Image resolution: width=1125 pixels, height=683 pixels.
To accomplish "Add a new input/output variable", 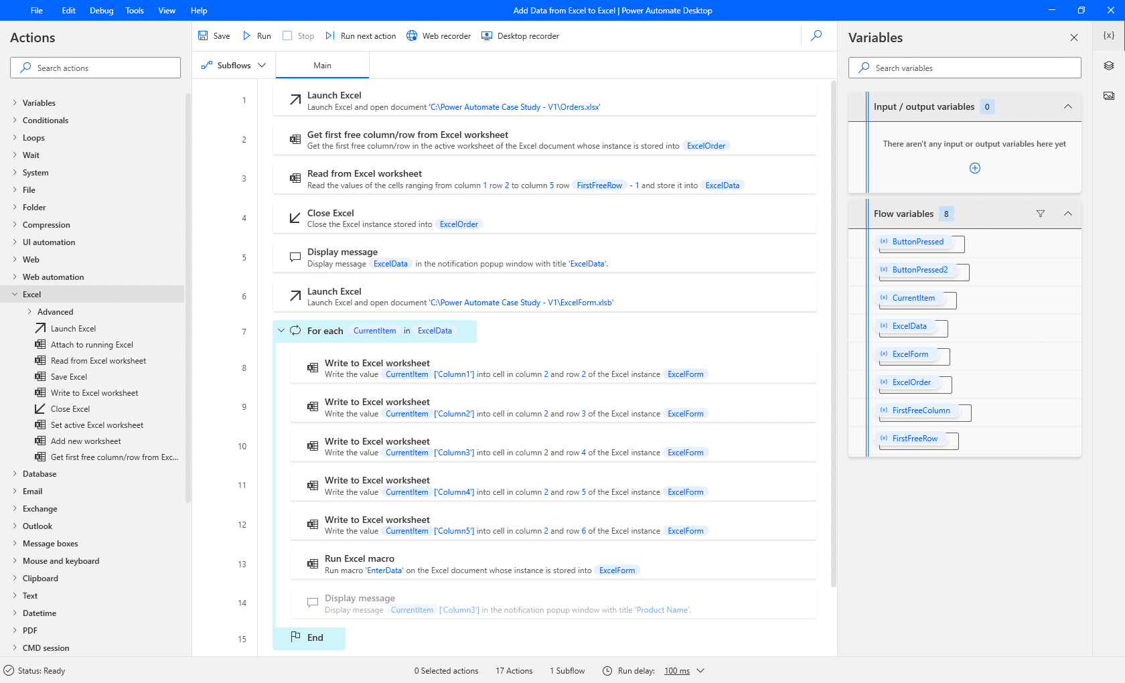I will tap(974, 168).
